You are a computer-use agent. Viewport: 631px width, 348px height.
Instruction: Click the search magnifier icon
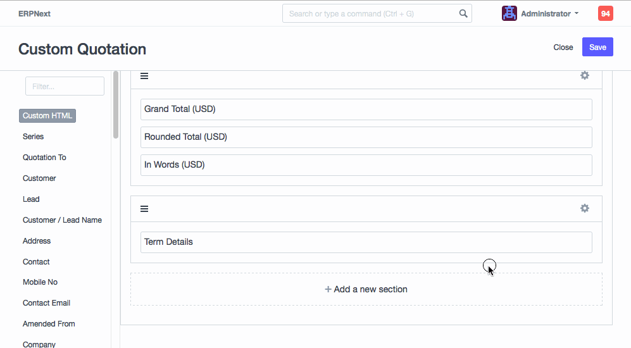[463, 13]
